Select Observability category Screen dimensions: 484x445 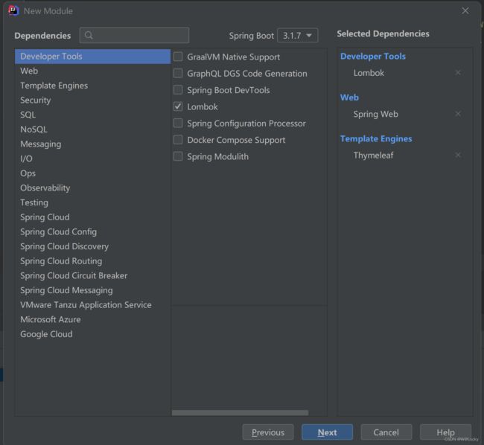click(x=92, y=188)
